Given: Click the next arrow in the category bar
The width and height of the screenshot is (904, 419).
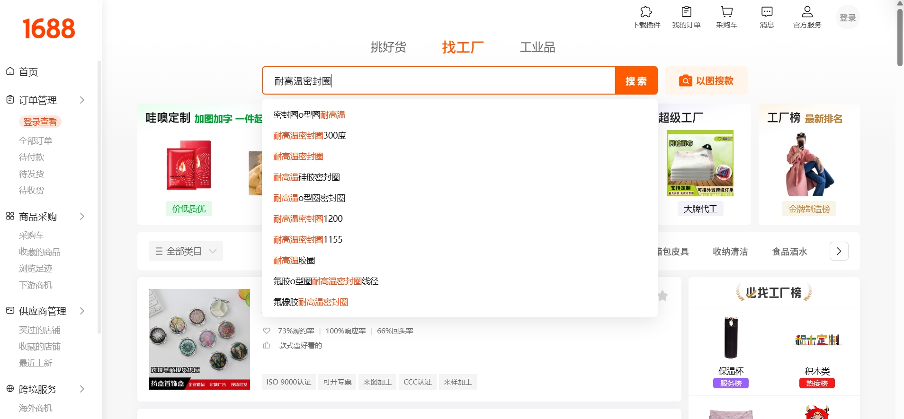Looking at the screenshot, I should coord(839,251).
